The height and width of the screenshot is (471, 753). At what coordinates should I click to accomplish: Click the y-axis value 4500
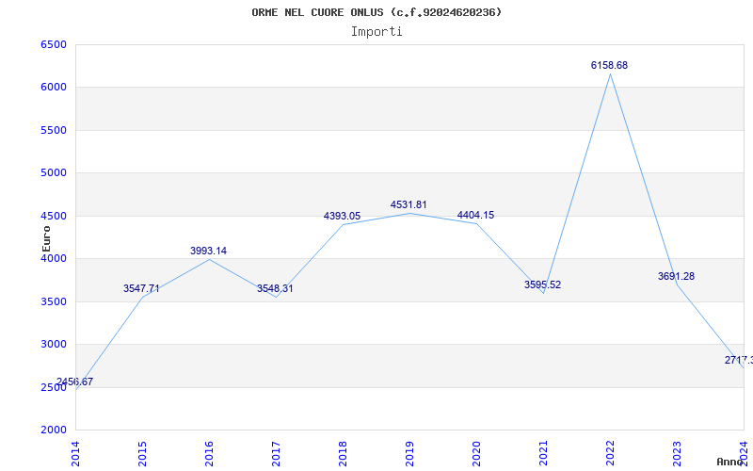(54, 217)
